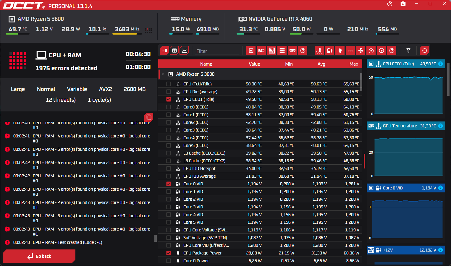Open info for +12V graph
The height and width of the screenshot is (266, 451).
click(440, 250)
